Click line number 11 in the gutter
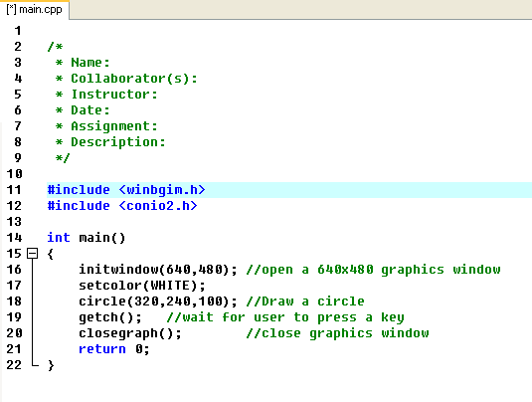 click(14, 190)
